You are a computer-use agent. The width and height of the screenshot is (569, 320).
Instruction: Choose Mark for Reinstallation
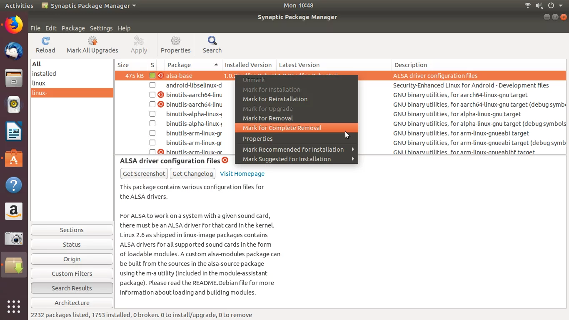click(x=297, y=99)
